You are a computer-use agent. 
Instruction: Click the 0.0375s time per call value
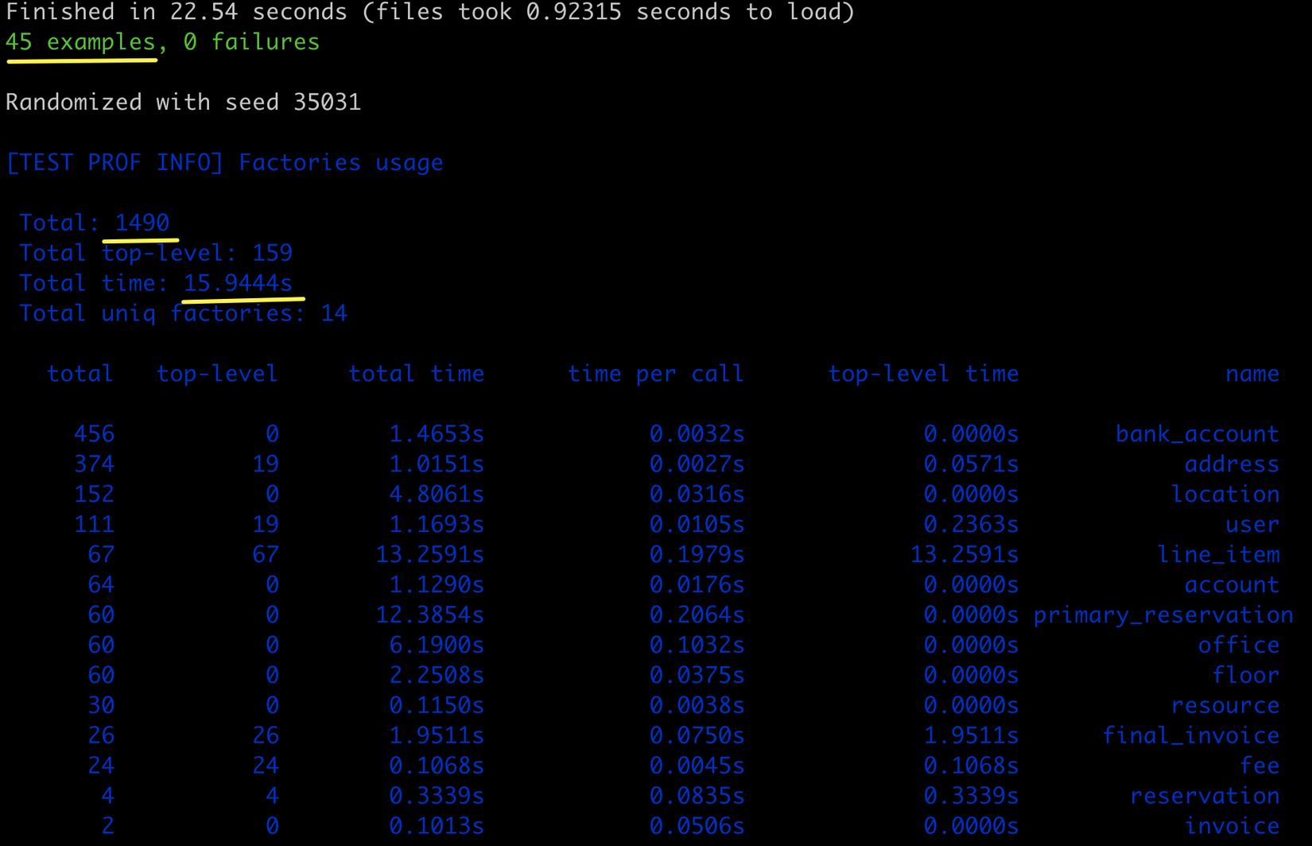pos(697,677)
